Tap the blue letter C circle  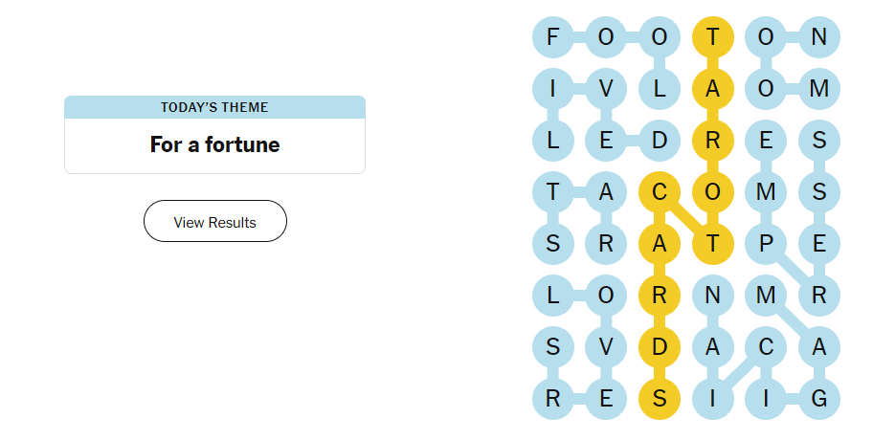[766, 347]
